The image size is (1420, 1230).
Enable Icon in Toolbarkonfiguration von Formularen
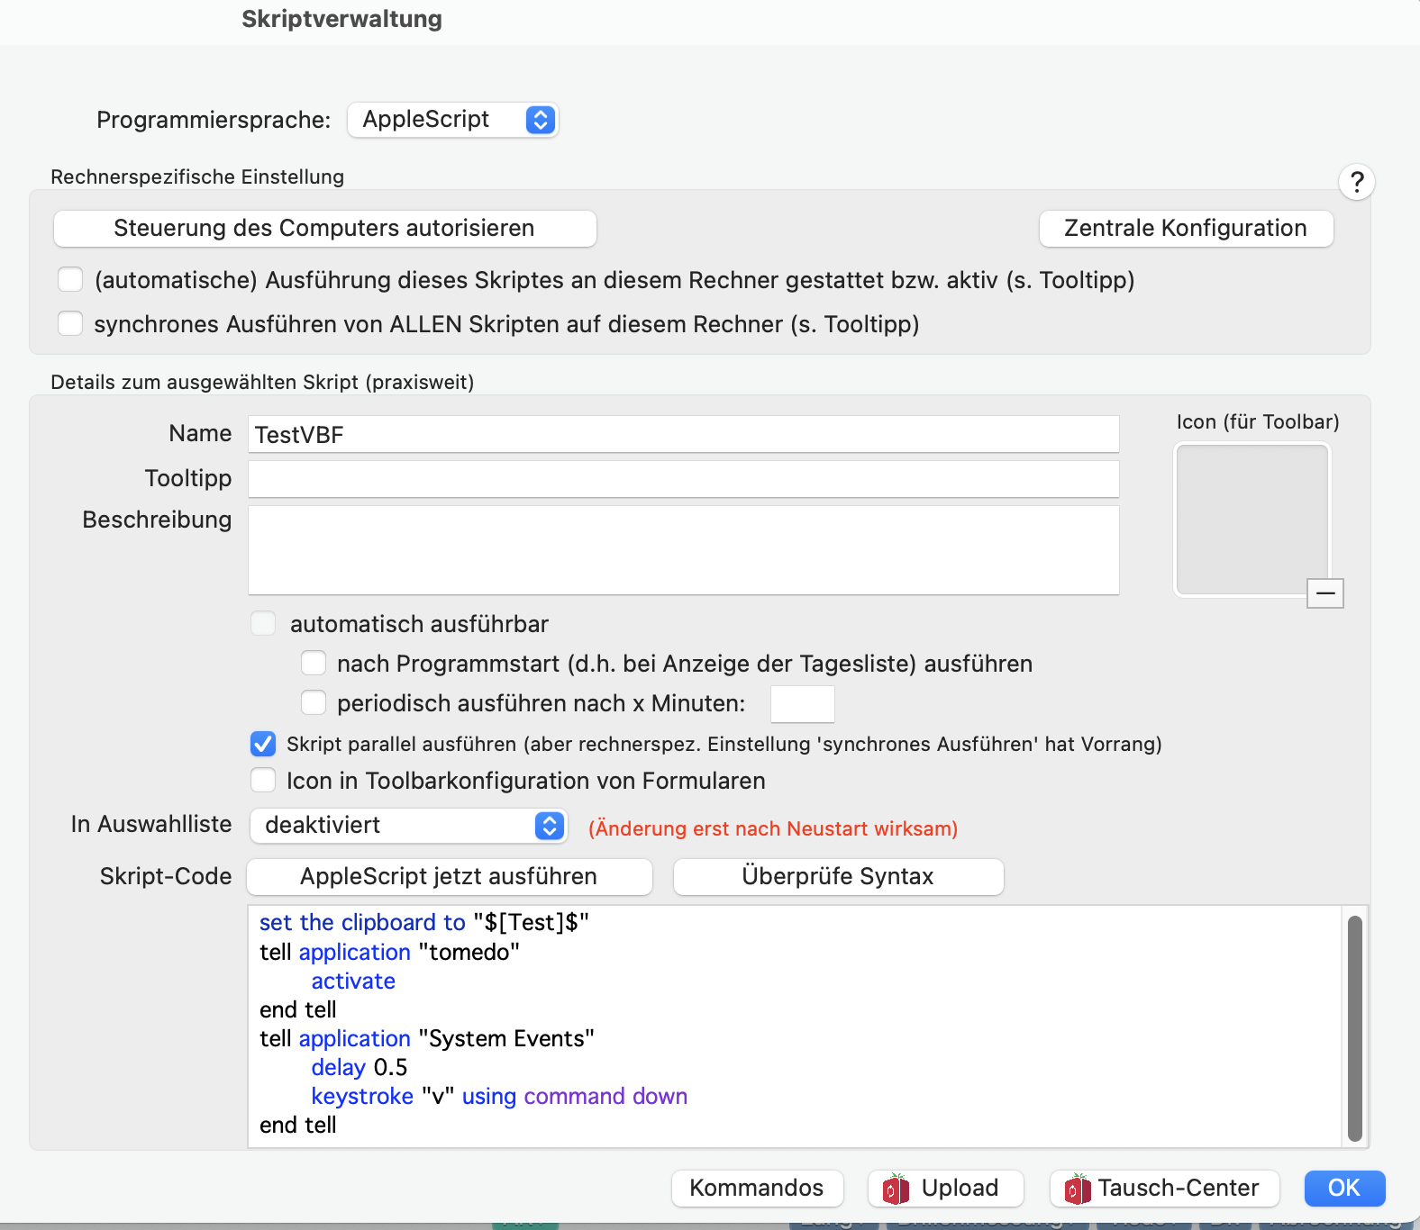pyautogui.click(x=263, y=780)
